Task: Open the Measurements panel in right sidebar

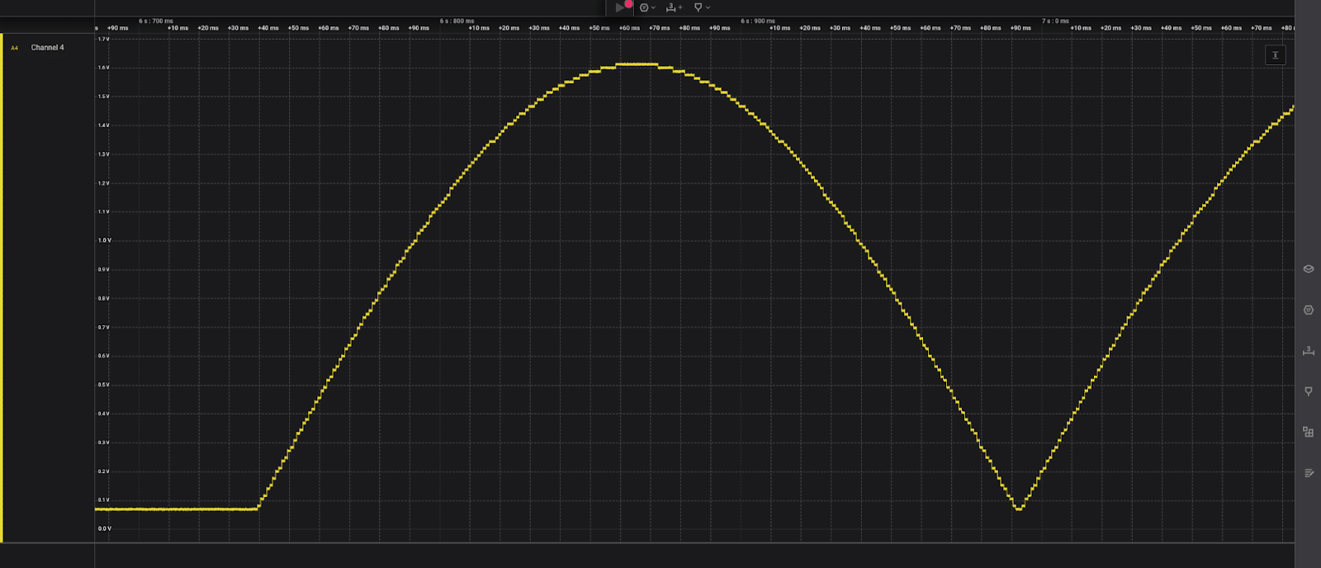Action: point(1308,351)
